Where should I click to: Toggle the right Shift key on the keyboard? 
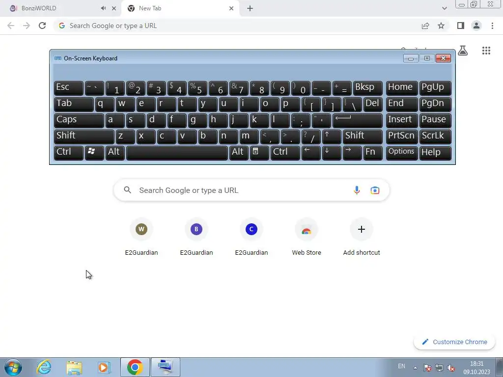(x=363, y=136)
